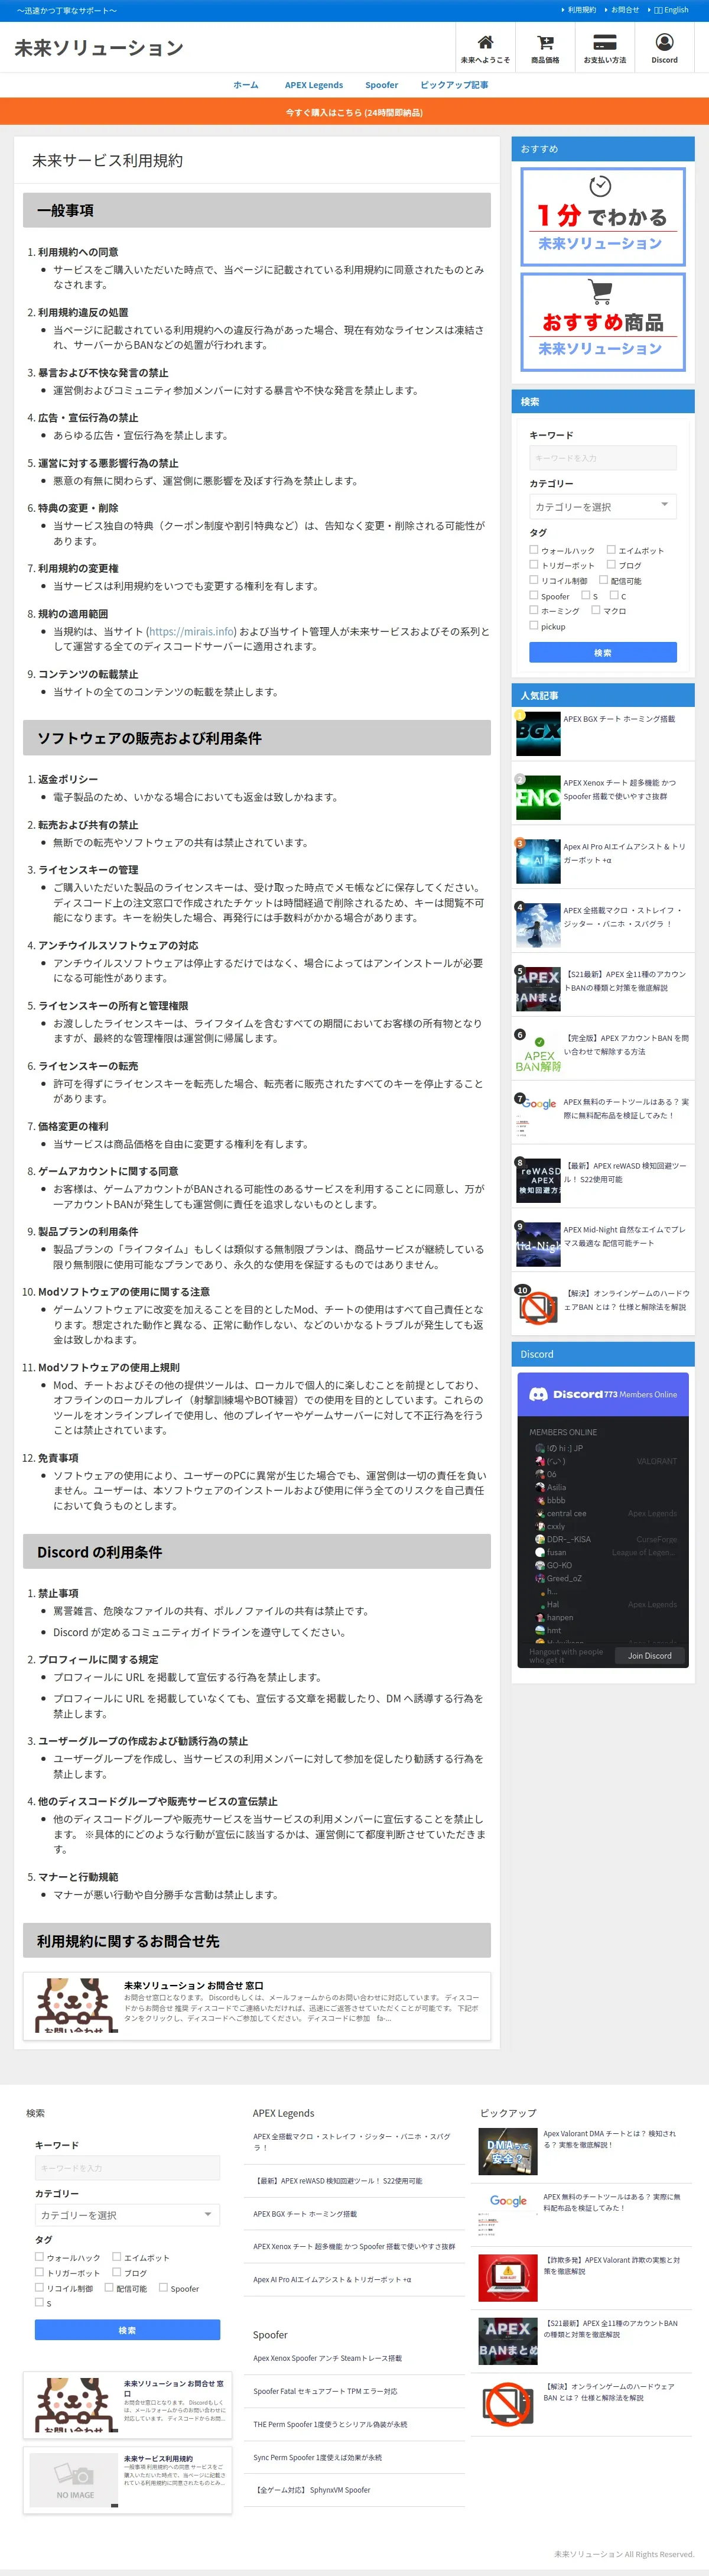Screen dimensions: 709x2576
Task: Open the 1分でわかる clock banner
Action: click(602, 216)
